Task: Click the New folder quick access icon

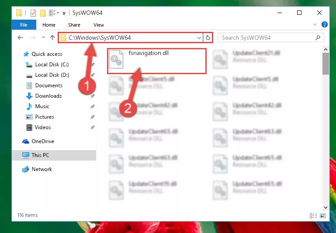Action: [x=43, y=13]
